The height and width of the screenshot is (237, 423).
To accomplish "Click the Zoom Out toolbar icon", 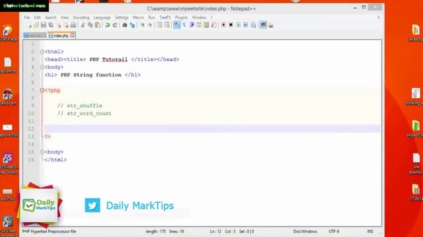I will coord(150,25).
